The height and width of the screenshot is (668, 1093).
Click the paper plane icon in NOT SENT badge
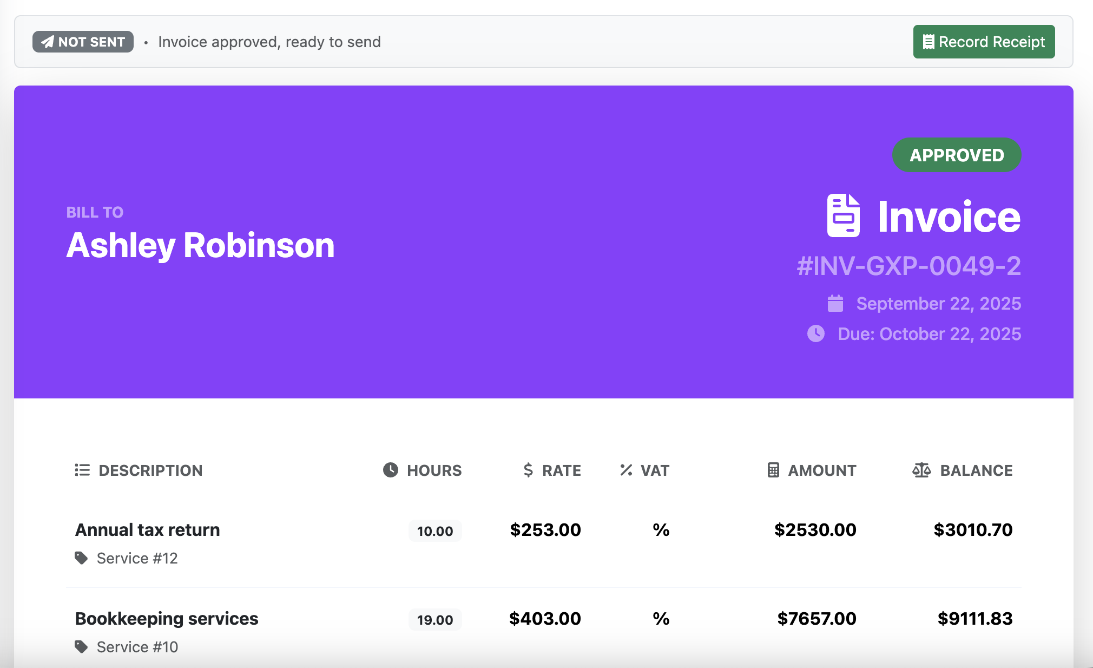click(x=48, y=42)
